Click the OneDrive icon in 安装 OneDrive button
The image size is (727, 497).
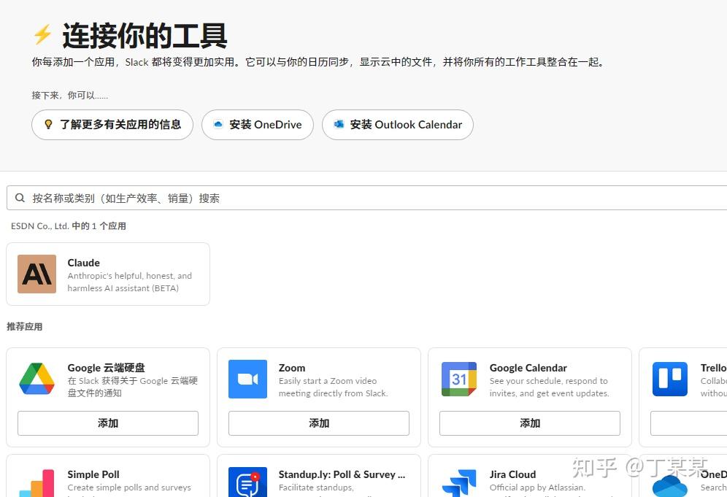point(218,124)
